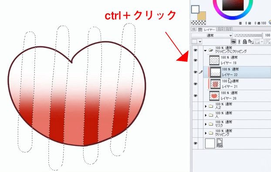Set as reference layer lighthouse icon
This screenshot has height=172, width=271.
(239, 42)
